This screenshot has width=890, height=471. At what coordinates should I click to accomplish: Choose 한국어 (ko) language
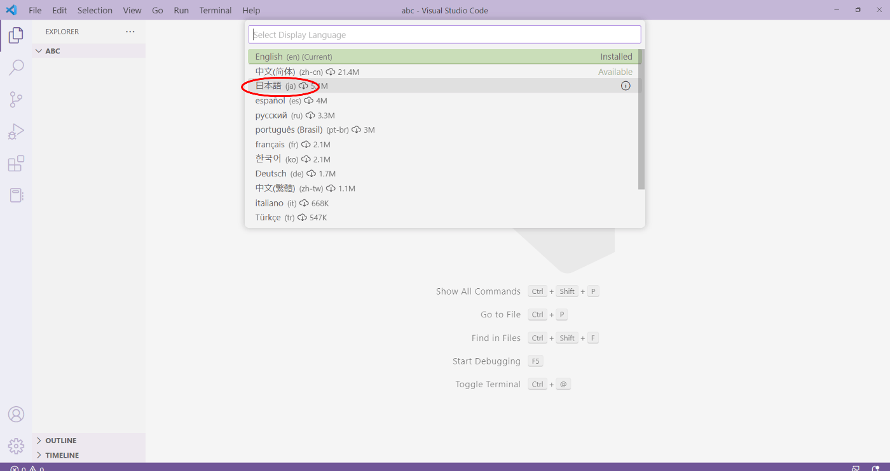443,159
